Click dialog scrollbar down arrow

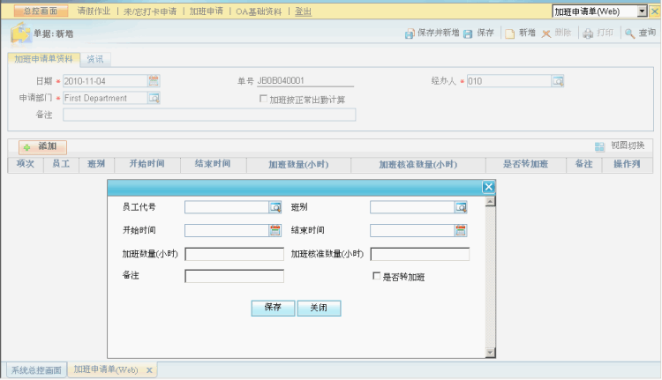click(490, 353)
